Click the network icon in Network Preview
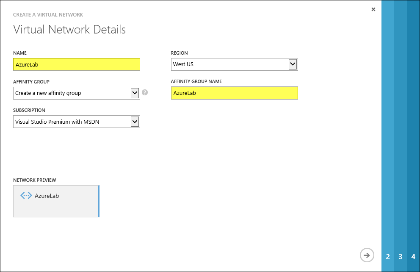 pos(26,196)
